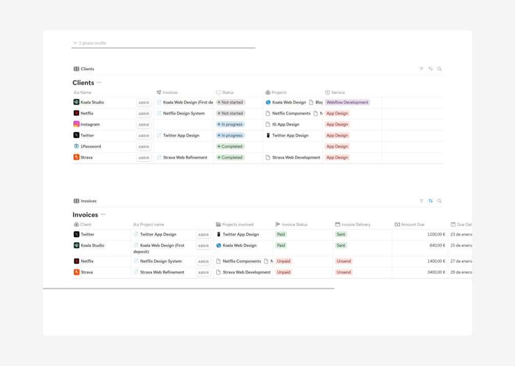
Task: Click the Netflix icon in Invoices table
Action: [x=76, y=261]
